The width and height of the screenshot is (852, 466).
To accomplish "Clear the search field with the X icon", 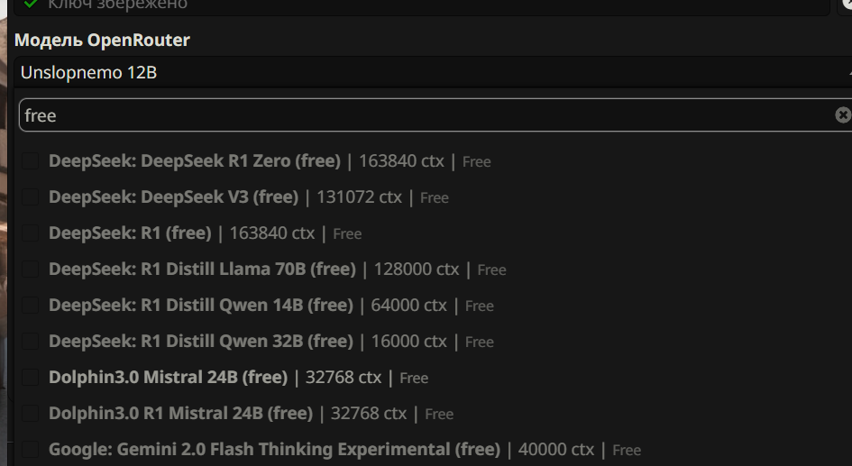I will click(x=843, y=115).
